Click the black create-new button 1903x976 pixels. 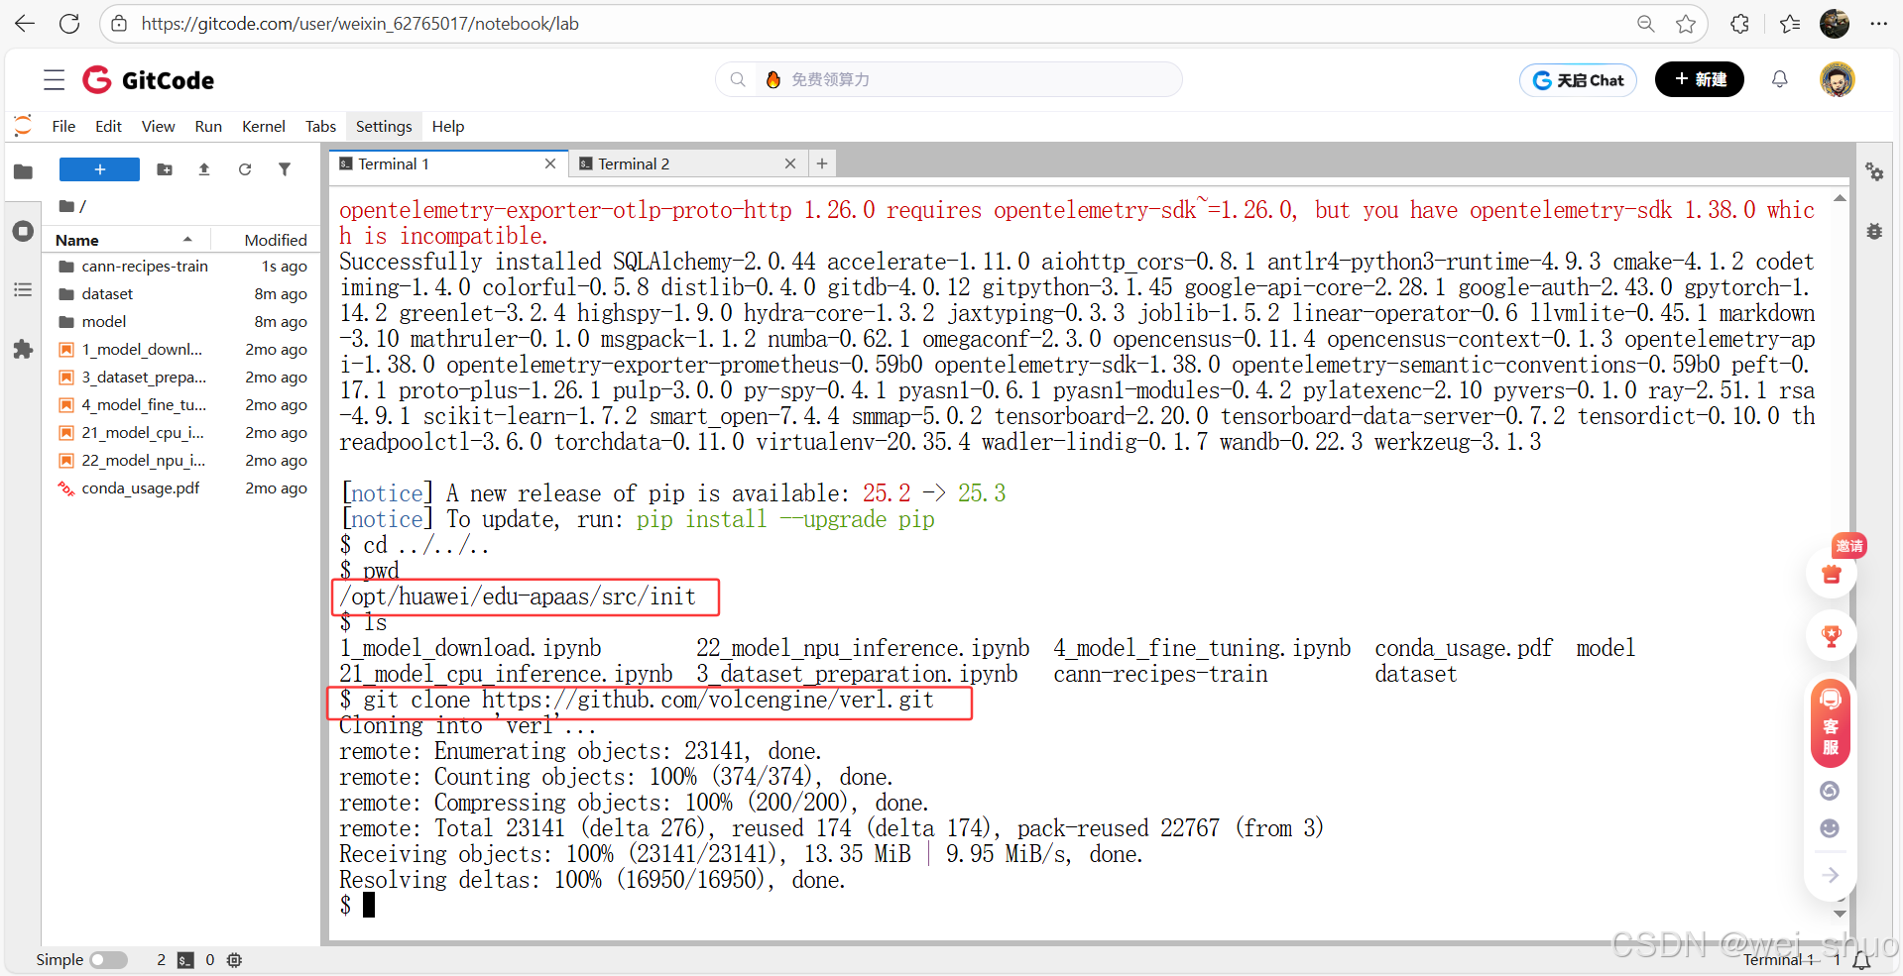point(1700,79)
